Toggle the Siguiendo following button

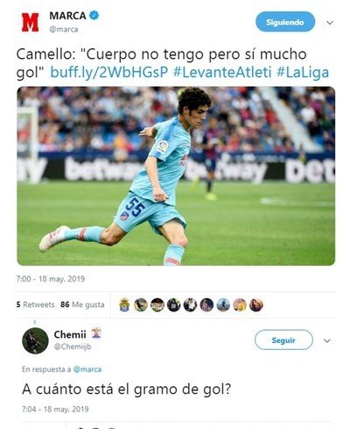point(285,22)
